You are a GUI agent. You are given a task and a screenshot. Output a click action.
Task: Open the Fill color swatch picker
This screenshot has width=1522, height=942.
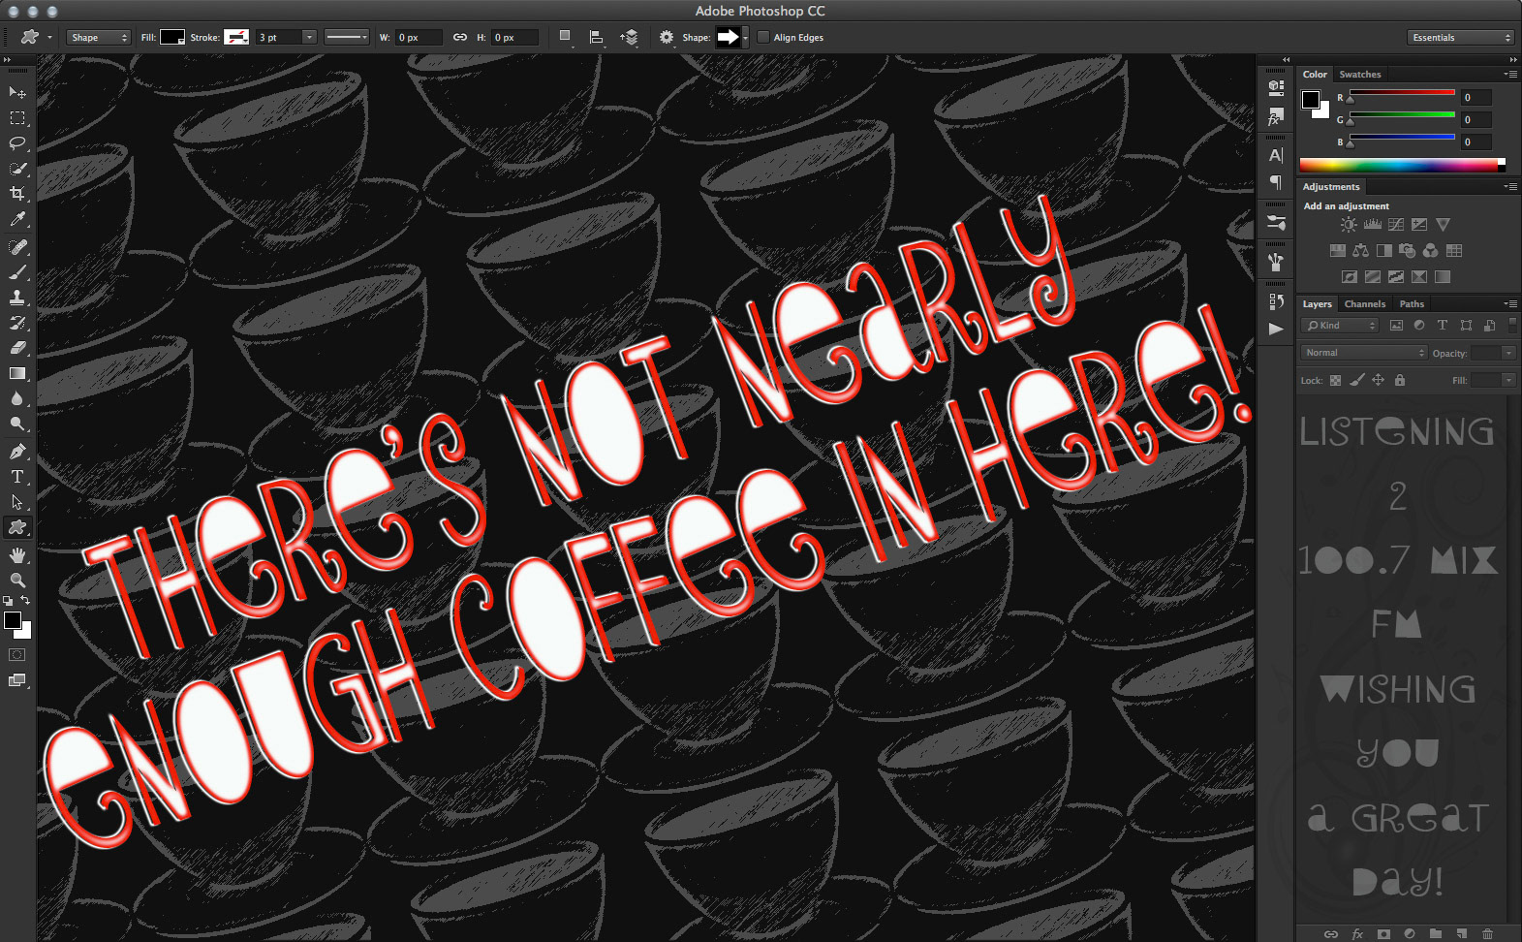coord(172,38)
